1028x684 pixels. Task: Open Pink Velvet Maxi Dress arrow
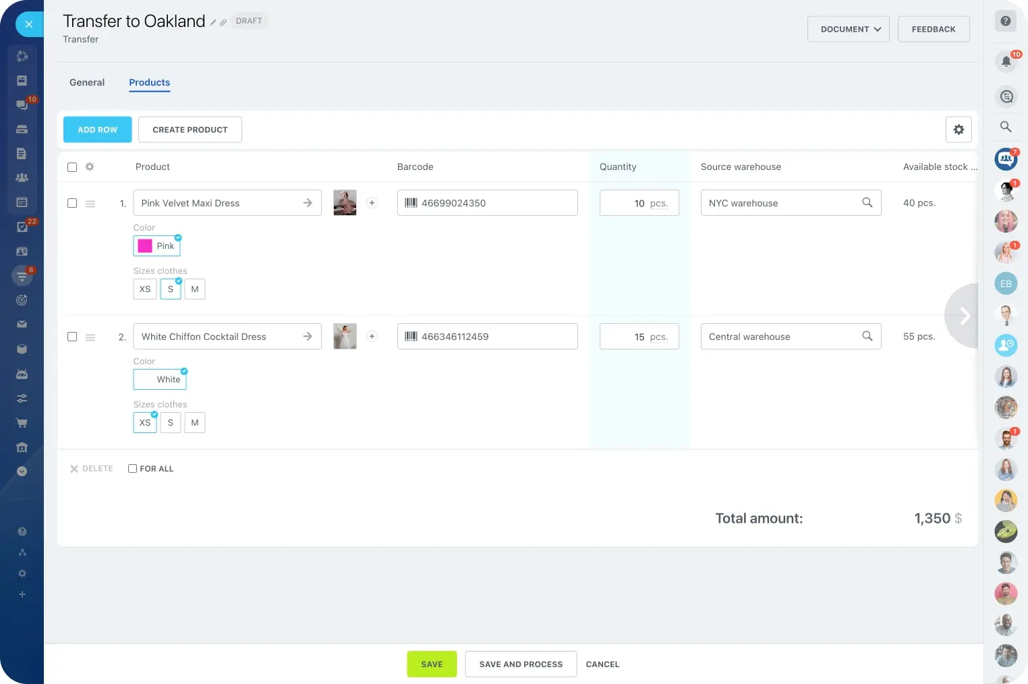[x=308, y=203]
